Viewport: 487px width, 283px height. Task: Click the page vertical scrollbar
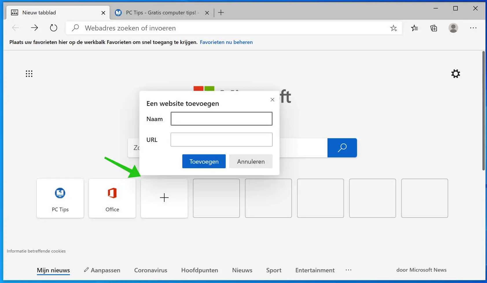click(x=483, y=111)
